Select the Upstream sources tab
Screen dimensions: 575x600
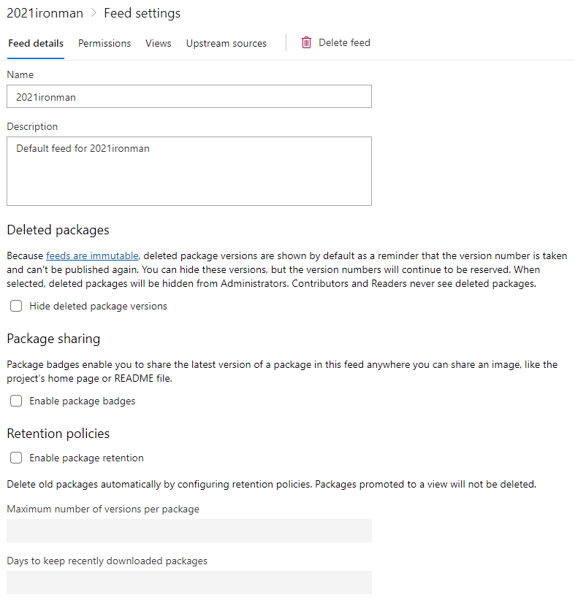226,43
